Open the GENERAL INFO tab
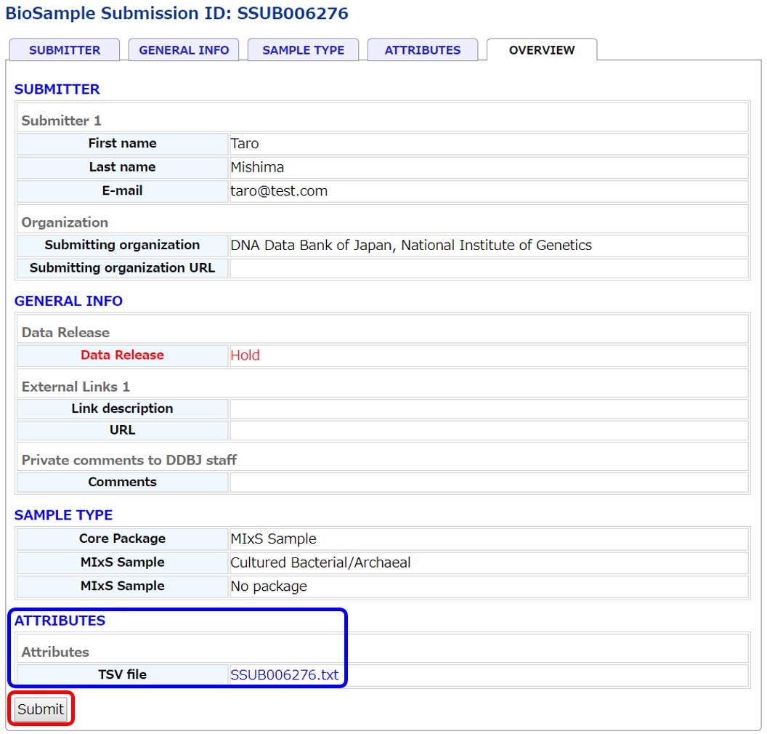This screenshot has width=767, height=734. (x=184, y=50)
